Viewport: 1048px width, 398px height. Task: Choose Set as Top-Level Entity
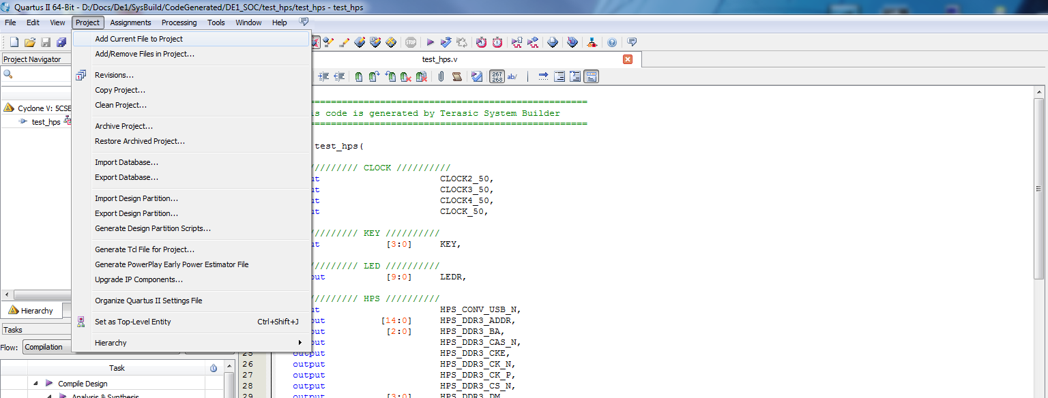tap(192, 322)
